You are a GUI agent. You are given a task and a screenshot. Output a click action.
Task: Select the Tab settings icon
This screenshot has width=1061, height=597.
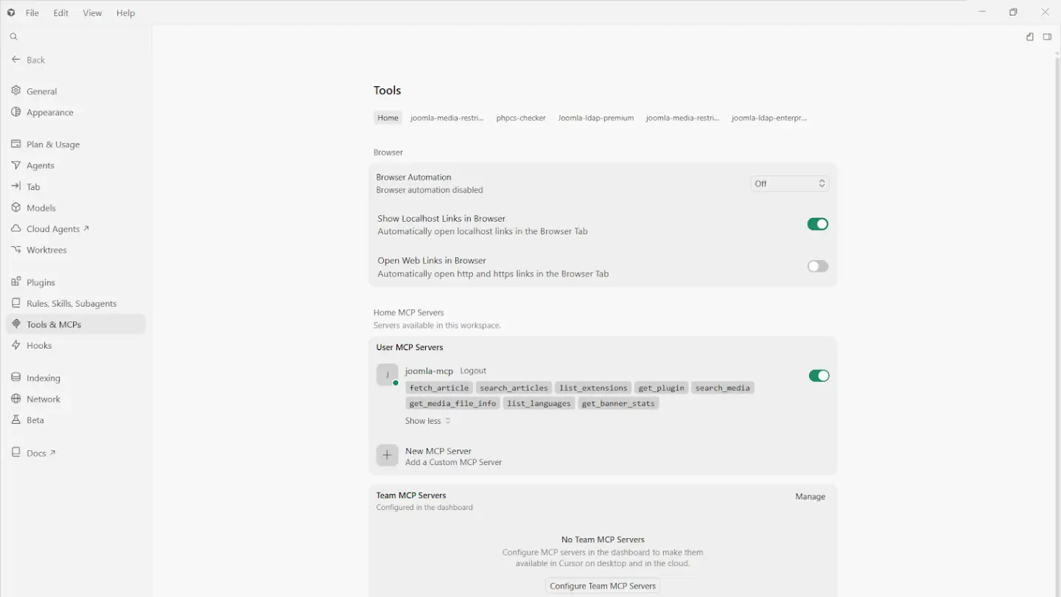15,186
